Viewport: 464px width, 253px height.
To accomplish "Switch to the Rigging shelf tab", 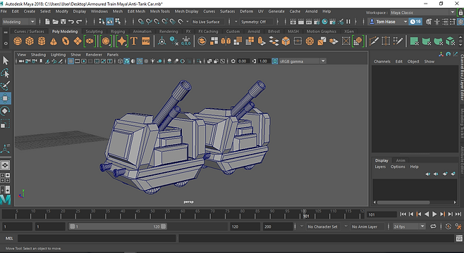I will [118, 31].
